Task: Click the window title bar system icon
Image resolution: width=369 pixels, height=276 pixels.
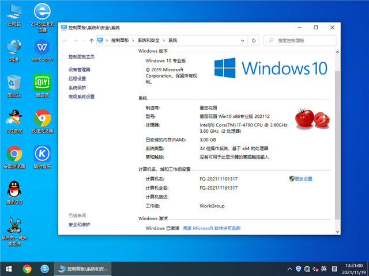Action: pyautogui.click(x=64, y=28)
